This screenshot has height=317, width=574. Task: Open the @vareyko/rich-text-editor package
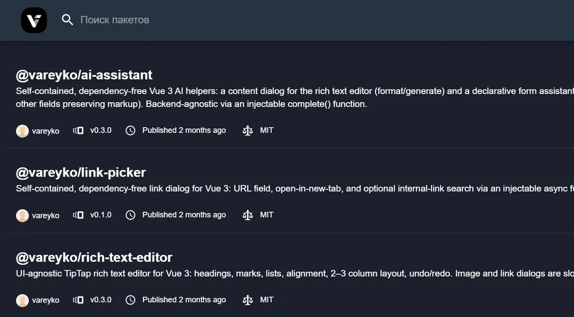tap(94, 257)
